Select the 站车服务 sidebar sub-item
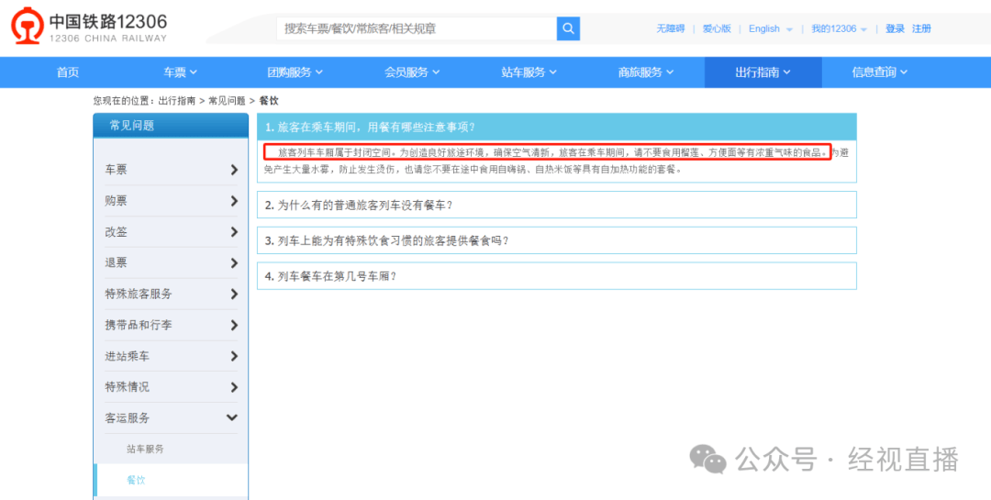This screenshot has width=991, height=500. click(x=145, y=449)
